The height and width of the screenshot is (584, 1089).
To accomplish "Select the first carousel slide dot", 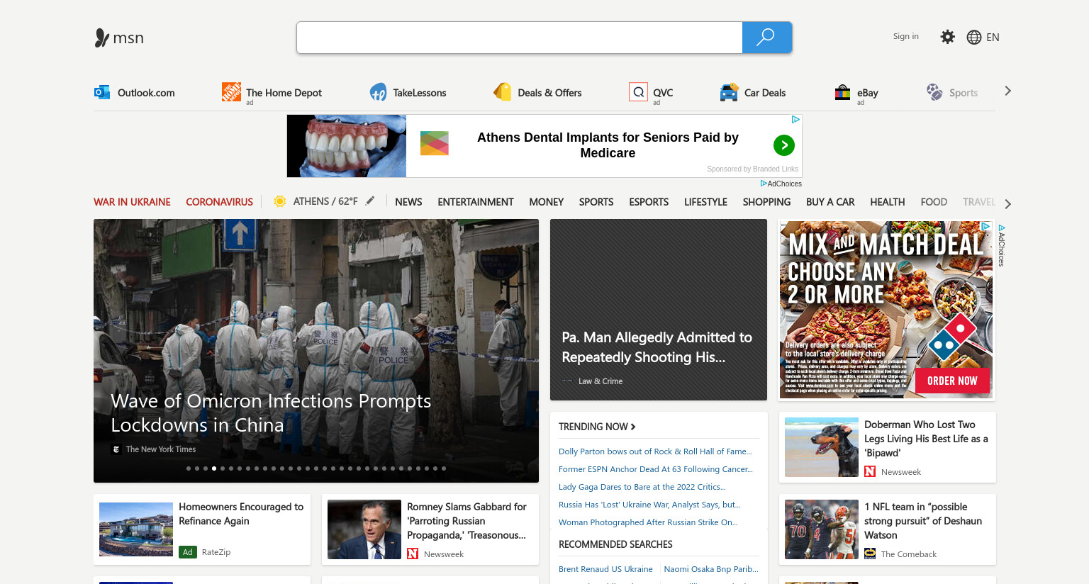I will pyautogui.click(x=189, y=468).
